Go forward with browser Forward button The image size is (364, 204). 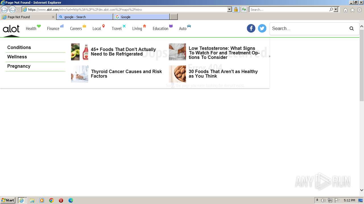point(12,10)
